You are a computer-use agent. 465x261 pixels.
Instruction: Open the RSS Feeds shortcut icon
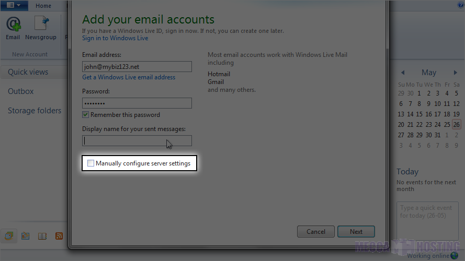coord(59,236)
